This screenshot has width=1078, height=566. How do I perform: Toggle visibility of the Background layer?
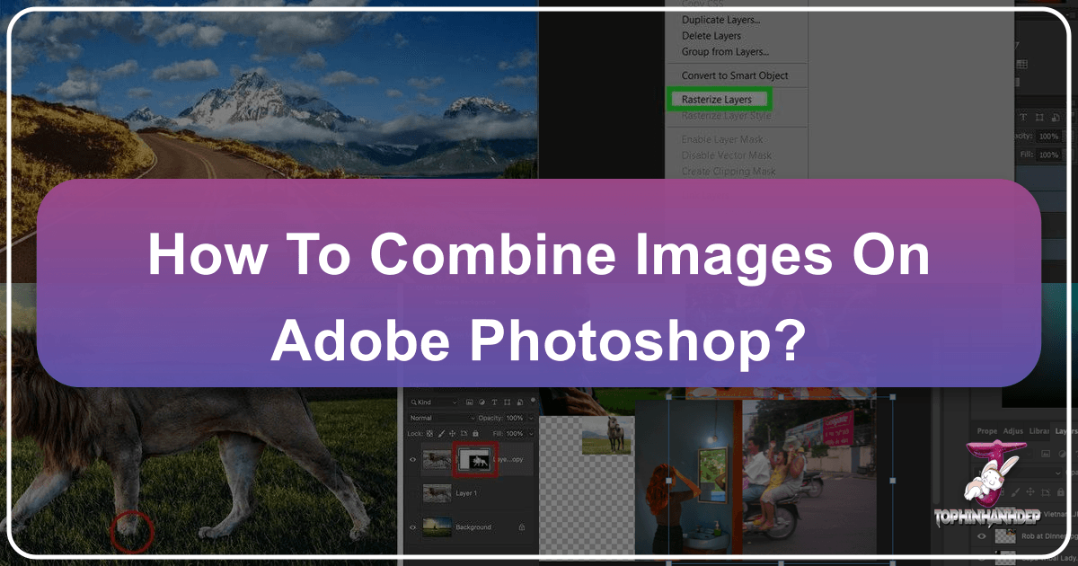tap(413, 527)
